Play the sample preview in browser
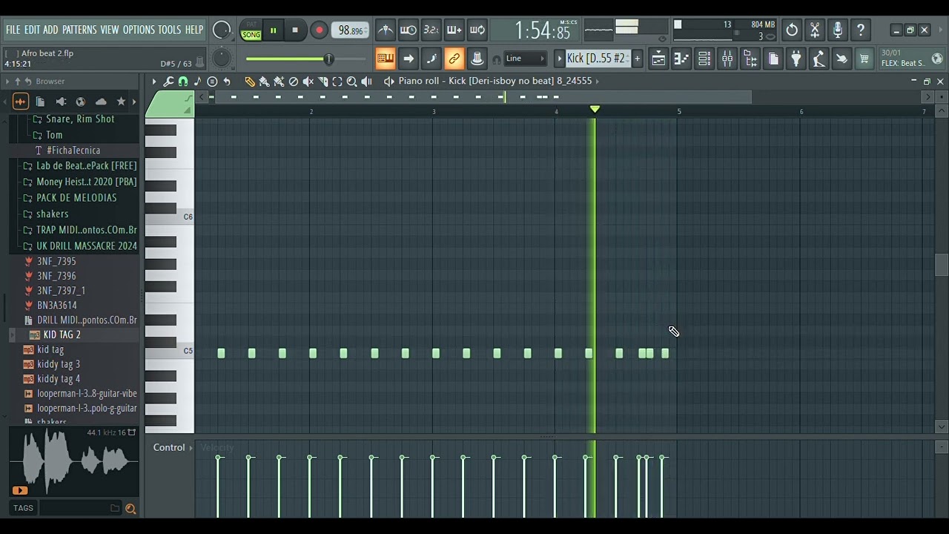Image resolution: width=949 pixels, height=534 pixels. click(x=19, y=490)
